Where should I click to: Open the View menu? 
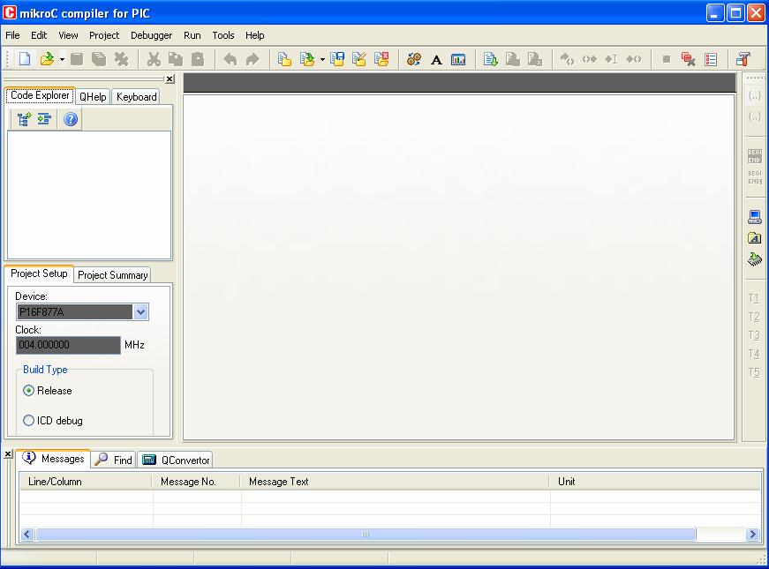(x=68, y=35)
